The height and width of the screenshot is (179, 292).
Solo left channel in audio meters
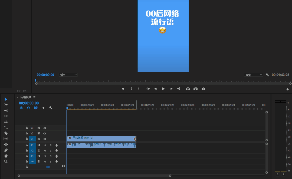[278, 174]
